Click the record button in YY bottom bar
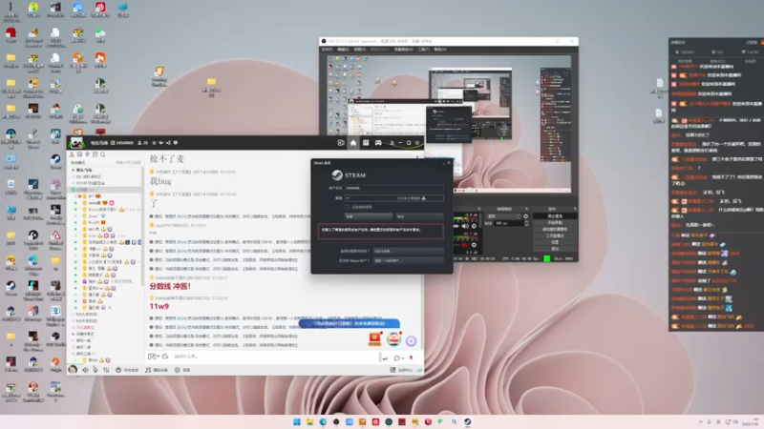The width and height of the screenshot is (764, 429). 182,370
